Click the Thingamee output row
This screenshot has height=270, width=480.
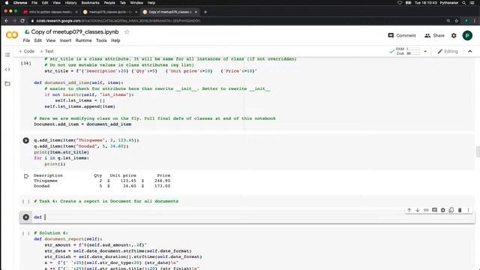click(x=102, y=181)
